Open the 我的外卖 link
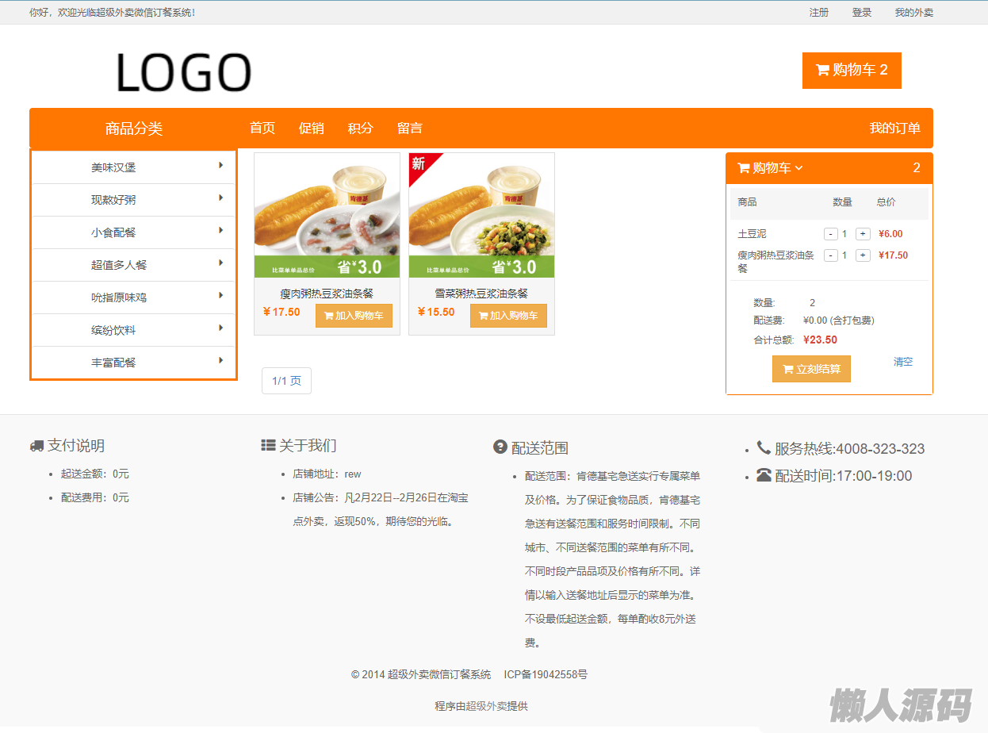 coord(914,13)
